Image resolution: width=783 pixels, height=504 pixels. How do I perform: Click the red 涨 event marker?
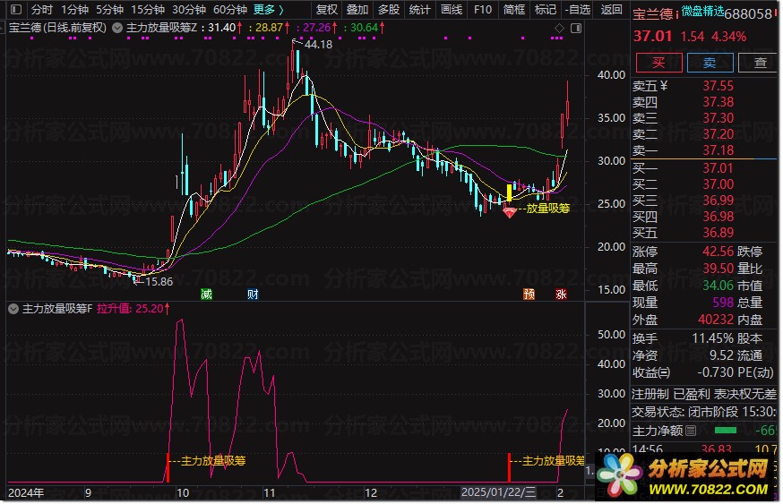[561, 294]
